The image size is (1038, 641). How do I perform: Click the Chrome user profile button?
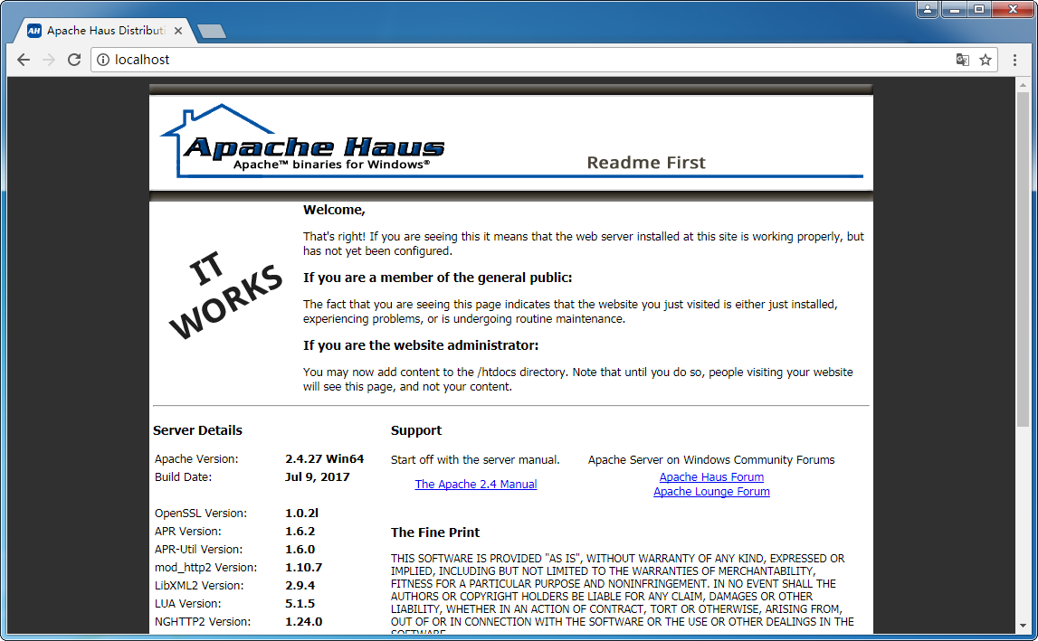pyautogui.click(x=928, y=9)
